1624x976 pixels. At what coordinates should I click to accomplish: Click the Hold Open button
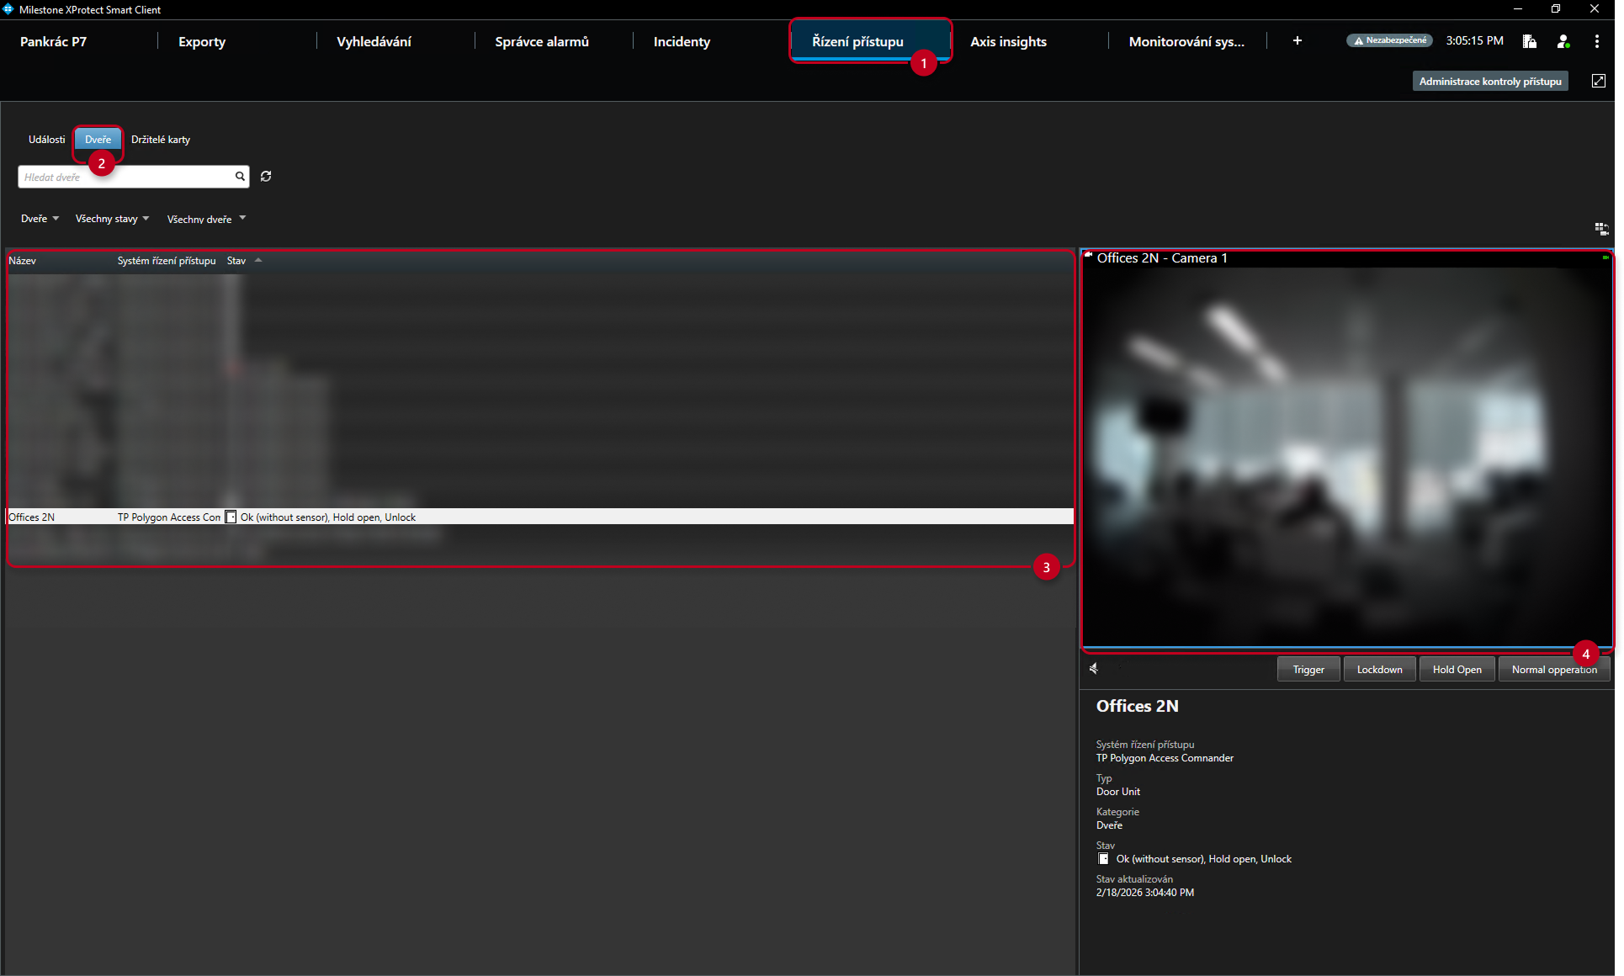tap(1457, 670)
